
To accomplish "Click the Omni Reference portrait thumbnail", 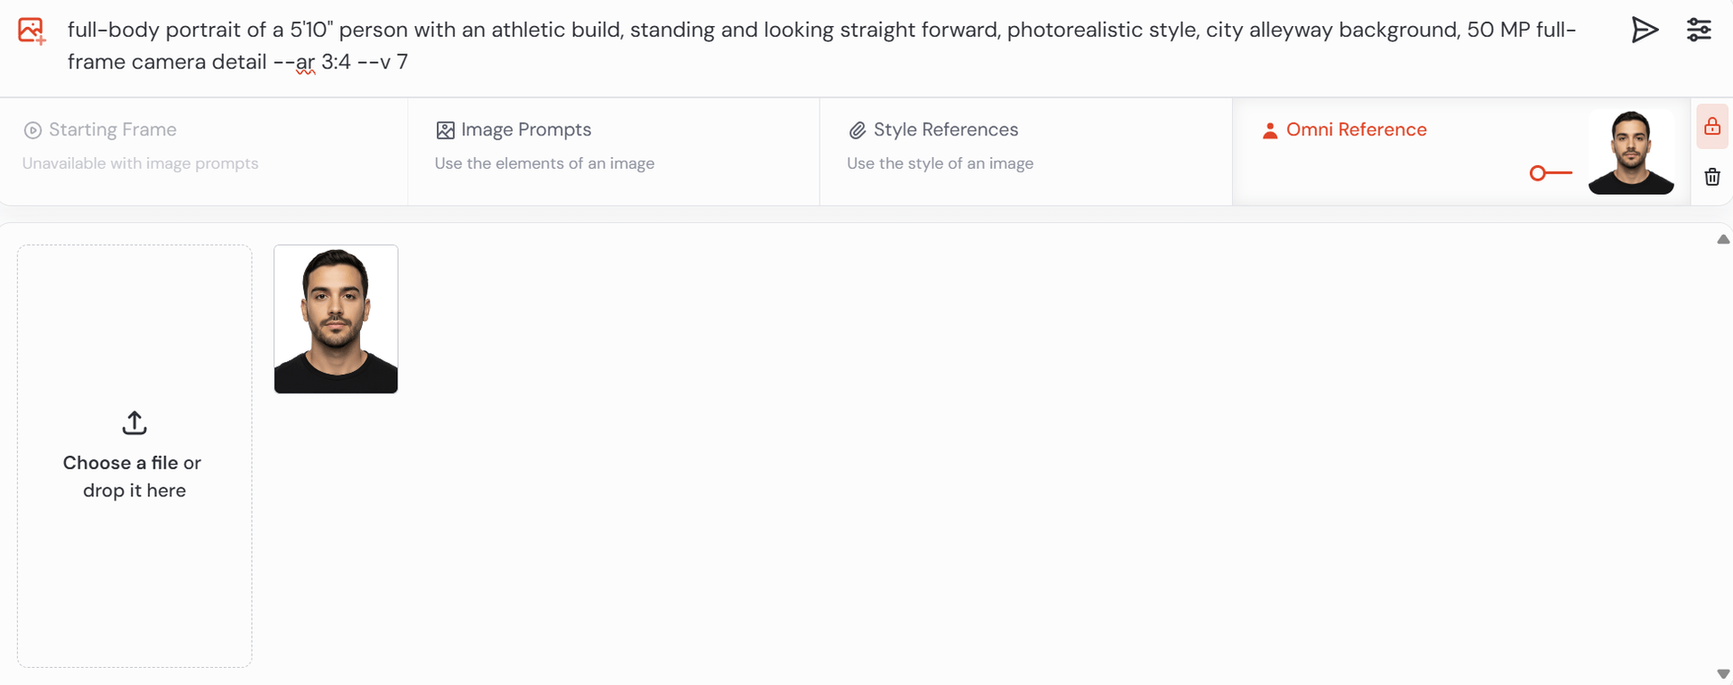I will (1630, 152).
